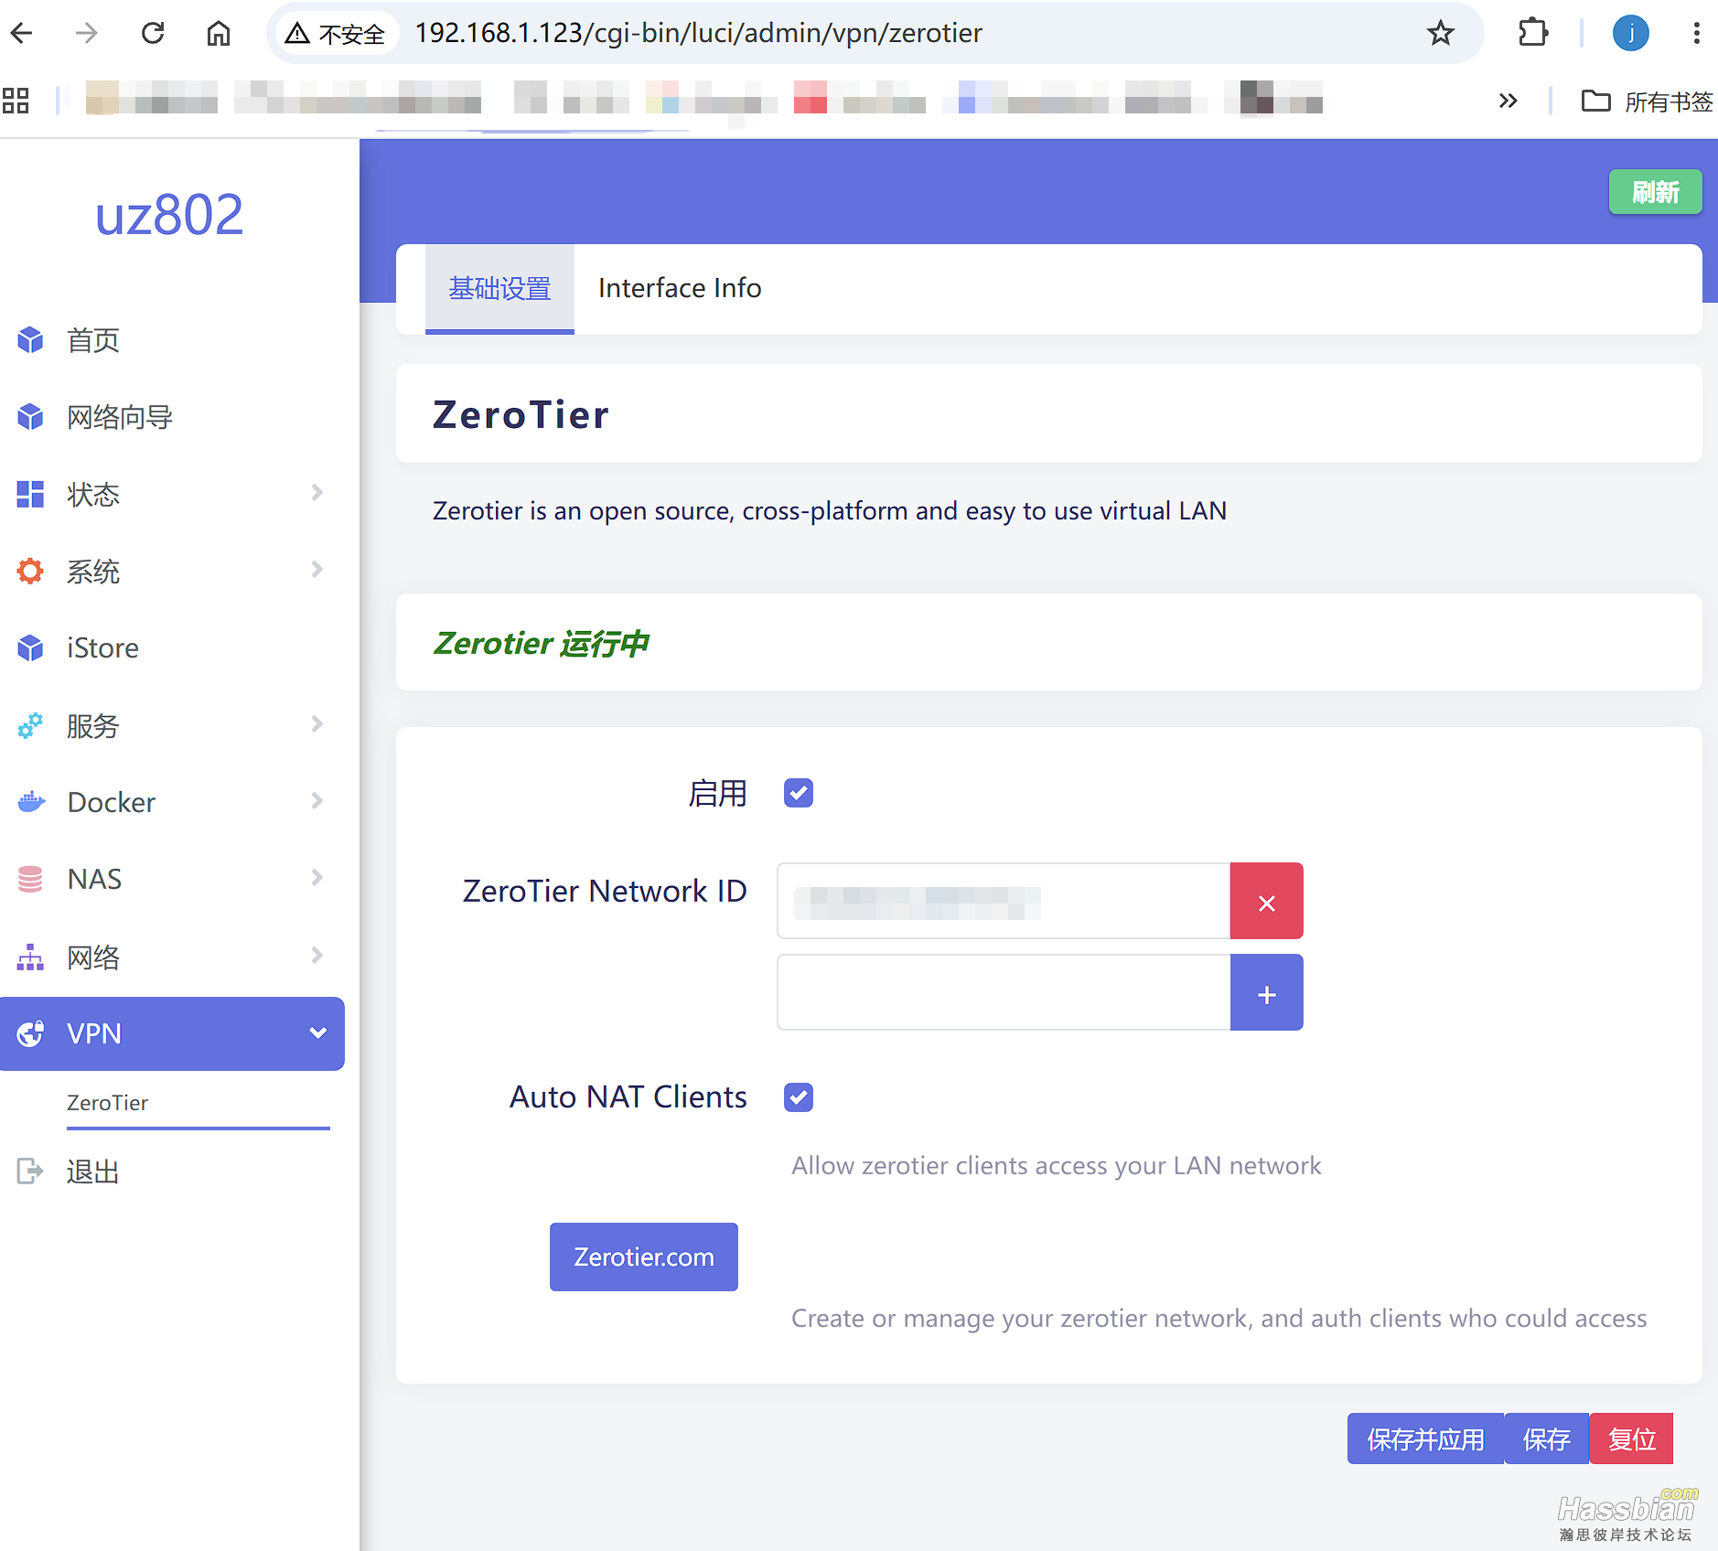
Task: Open 网络向导 in the sidebar
Action: click(x=120, y=417)
